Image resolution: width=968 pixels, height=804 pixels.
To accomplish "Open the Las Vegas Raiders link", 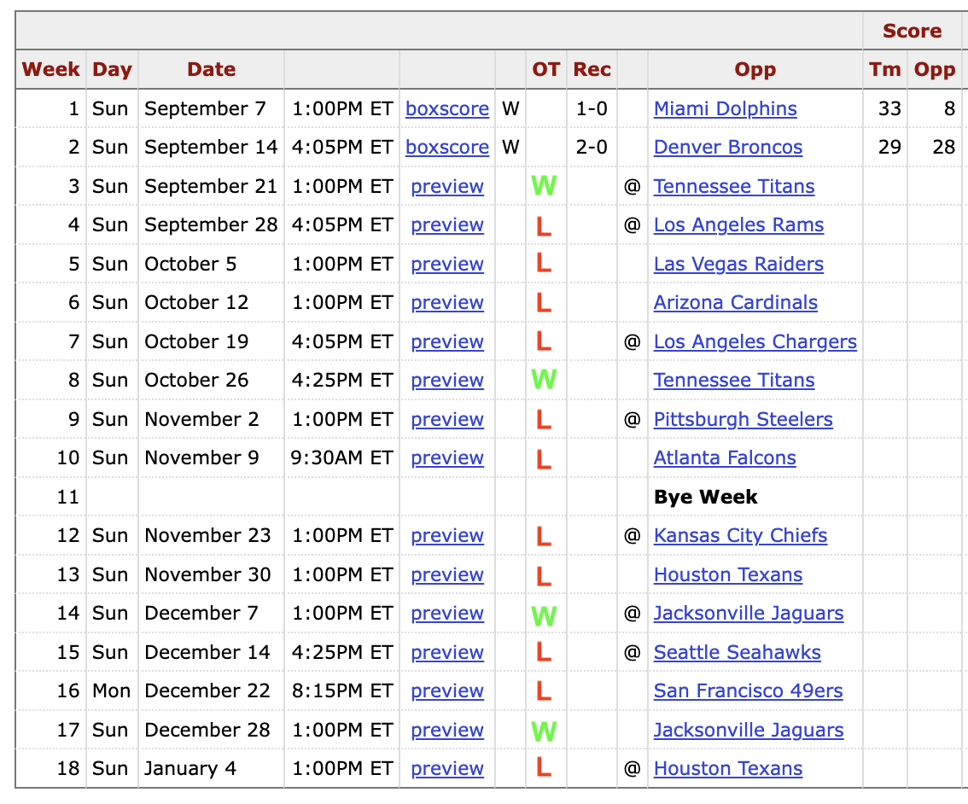I will (x=738, y=264).
